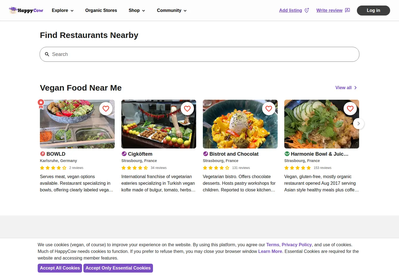Focus the restaurant Search field
This screenshot has height=277, width=399.
pos(199,54)
